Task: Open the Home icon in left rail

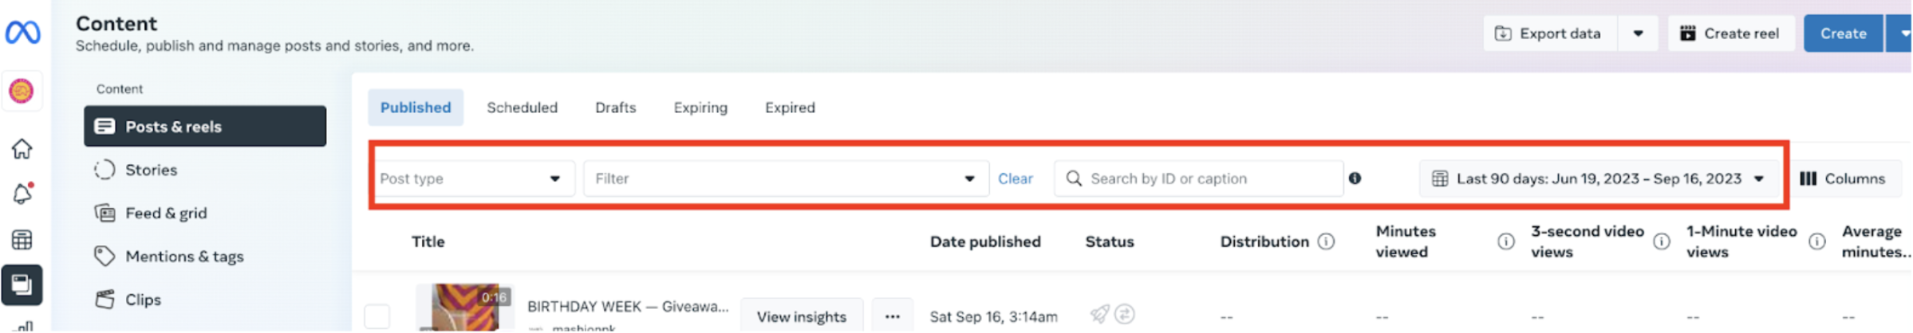Action: tap(22, 149)
